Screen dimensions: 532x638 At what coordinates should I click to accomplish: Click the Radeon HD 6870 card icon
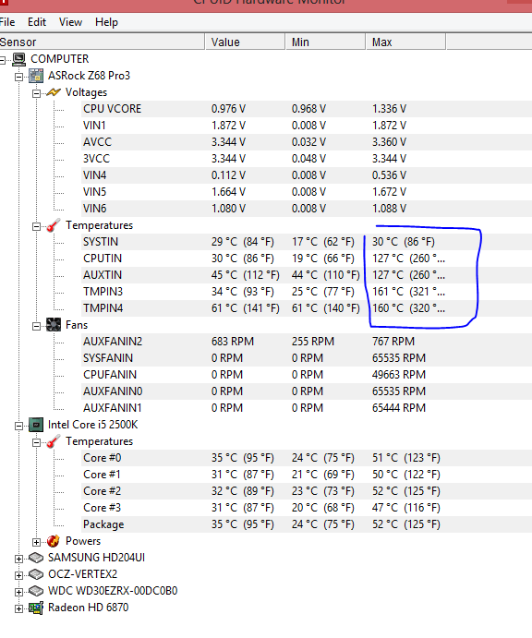[x=36, y=608]
